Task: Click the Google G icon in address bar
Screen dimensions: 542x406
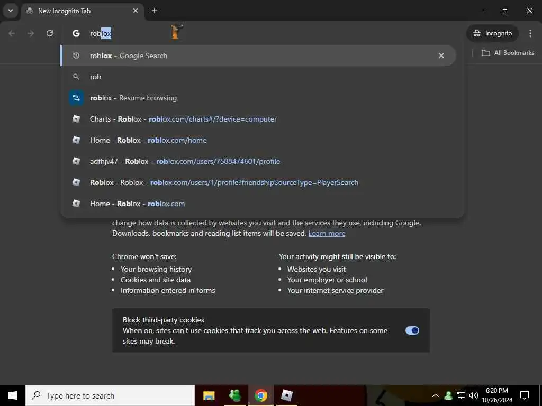Action: click(76, 33)
